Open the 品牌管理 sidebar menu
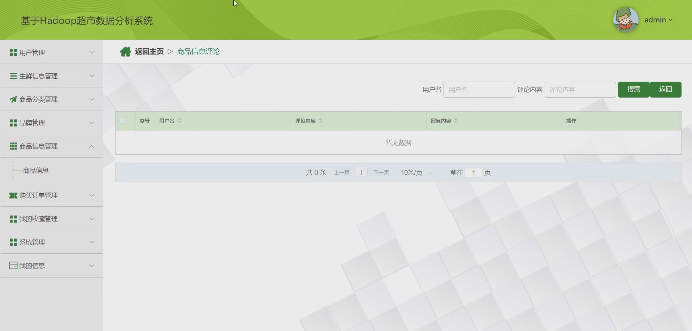 tap(52, 123)
